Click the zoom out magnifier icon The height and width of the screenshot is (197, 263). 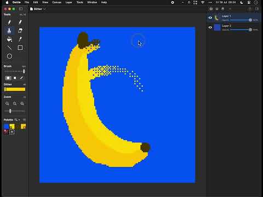pos(7,103)
